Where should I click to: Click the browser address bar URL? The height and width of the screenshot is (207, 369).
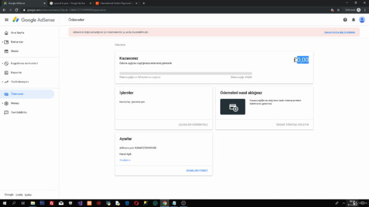[x=66, y=10]
